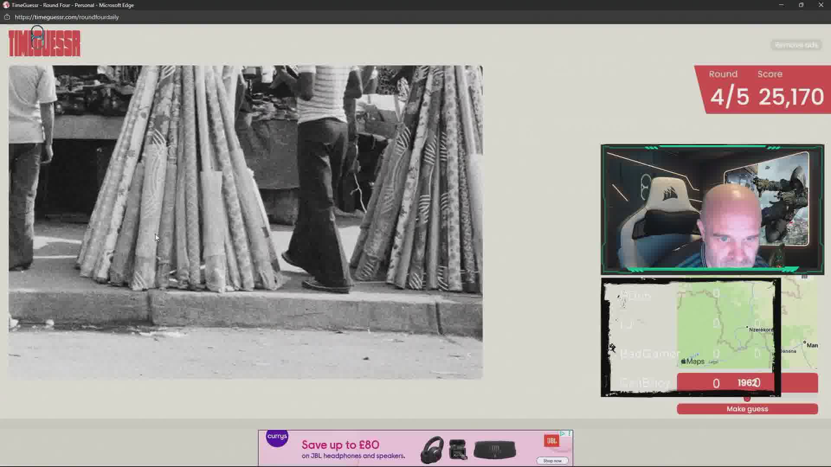Image resolution: width=831 pixels, height=467 pixels.
Task: Click the 1962 year value field
Action: coord(747,383)
